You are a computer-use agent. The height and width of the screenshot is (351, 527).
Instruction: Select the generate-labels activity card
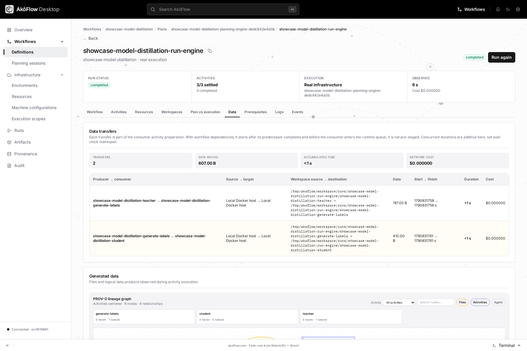coord(144,317)
